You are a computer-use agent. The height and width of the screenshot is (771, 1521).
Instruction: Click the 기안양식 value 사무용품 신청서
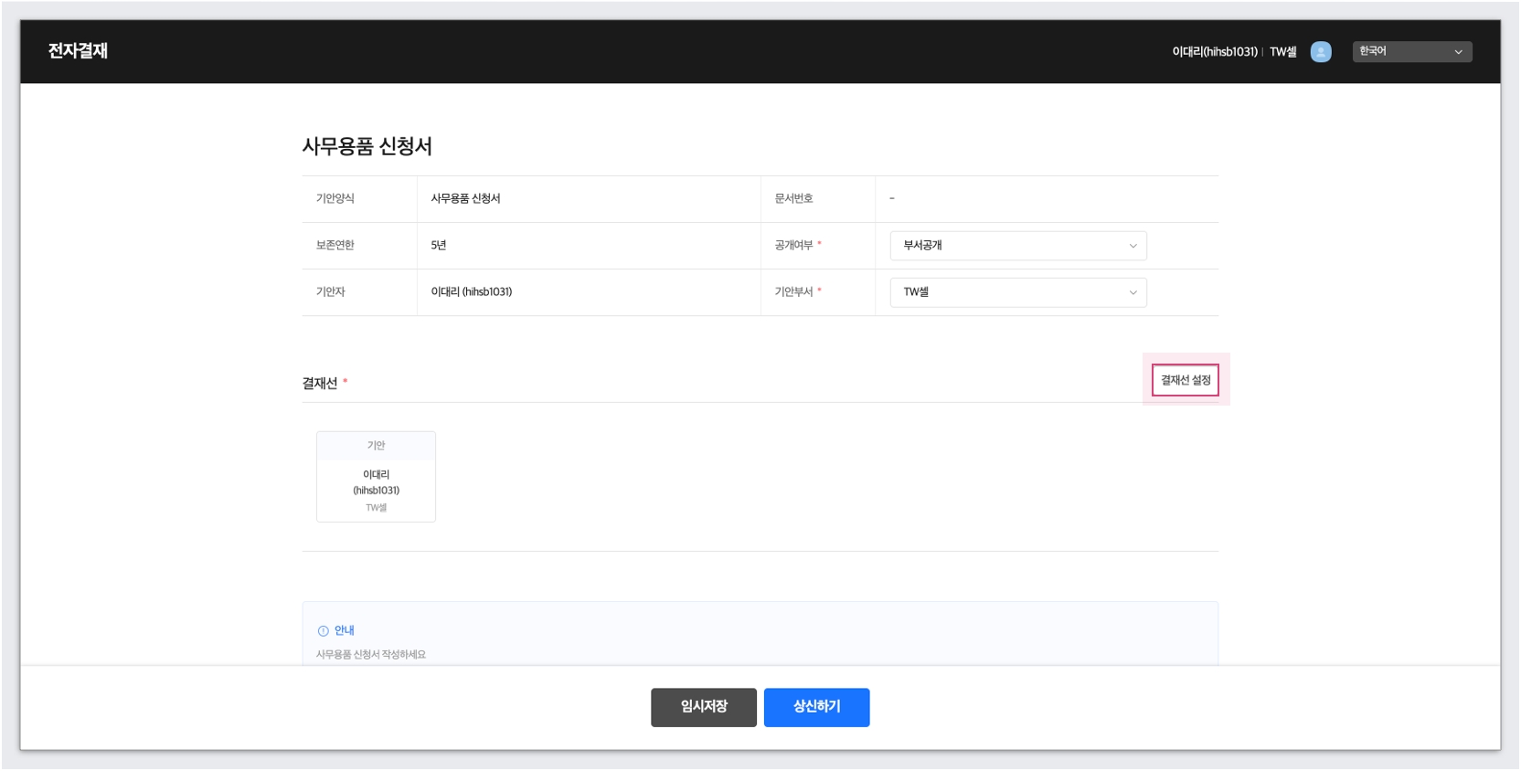click(465, 199)
